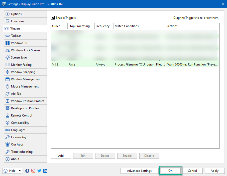227x176 pixels.
Task: Open the Twitter link icon
Action: click(39, 171)
